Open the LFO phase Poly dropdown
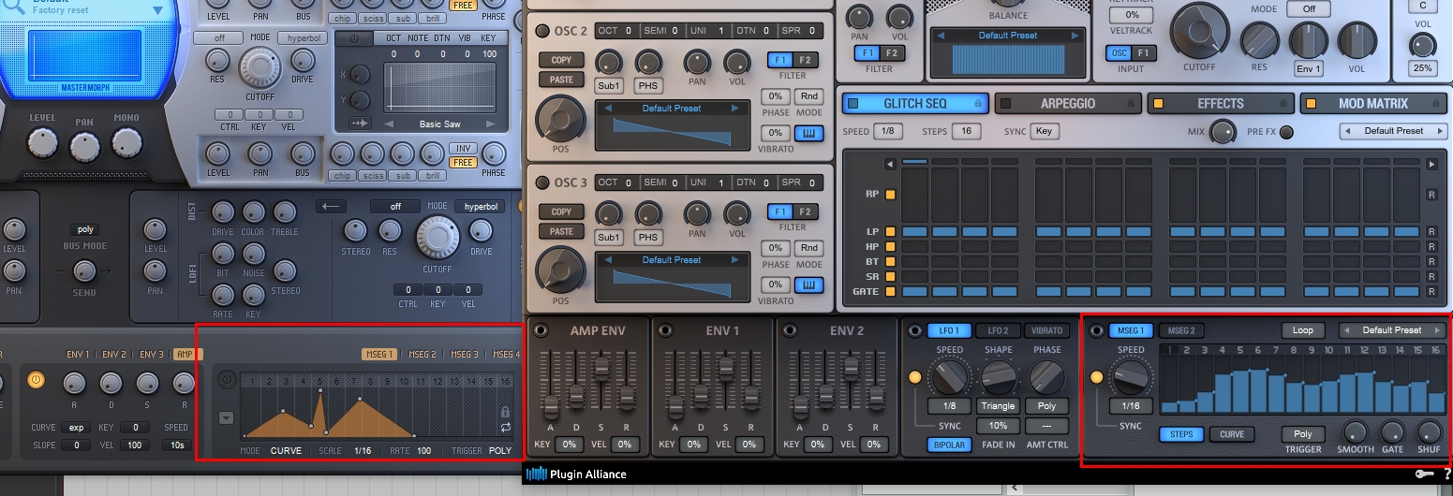 coord(1046,406)
